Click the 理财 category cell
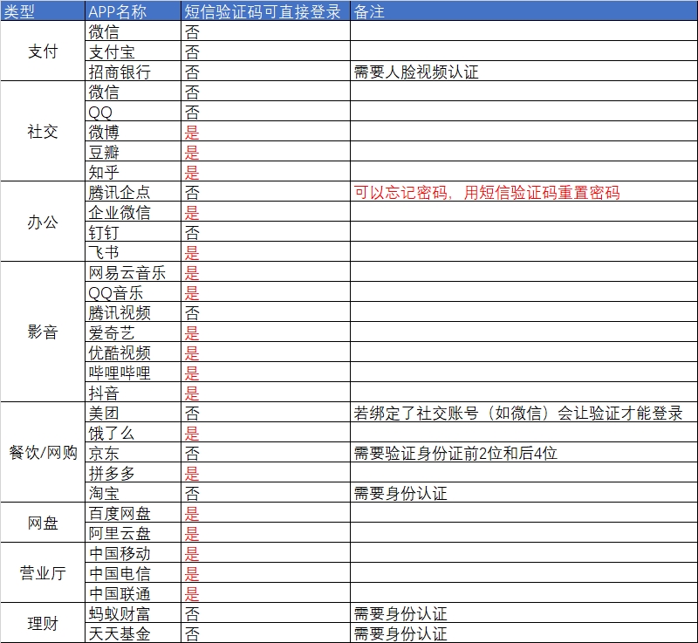 tap(43, 623)
